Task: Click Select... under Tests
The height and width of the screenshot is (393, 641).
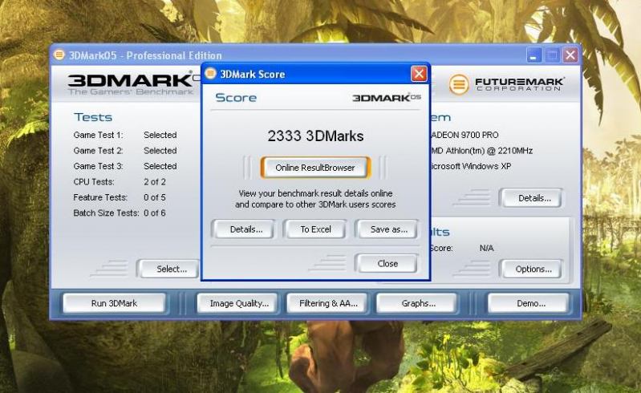Action: (x=169, y=269)
